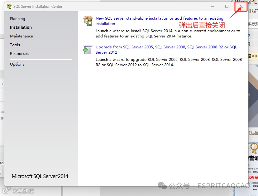258x196 pixels.
Task: Go to the Maintenance section
Action: click(21, 36)
